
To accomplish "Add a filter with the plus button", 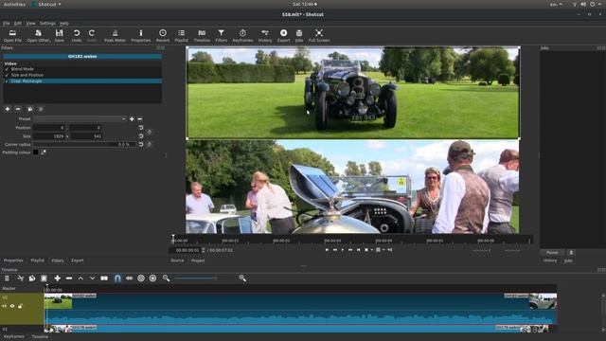I will (x=8, y=110).
